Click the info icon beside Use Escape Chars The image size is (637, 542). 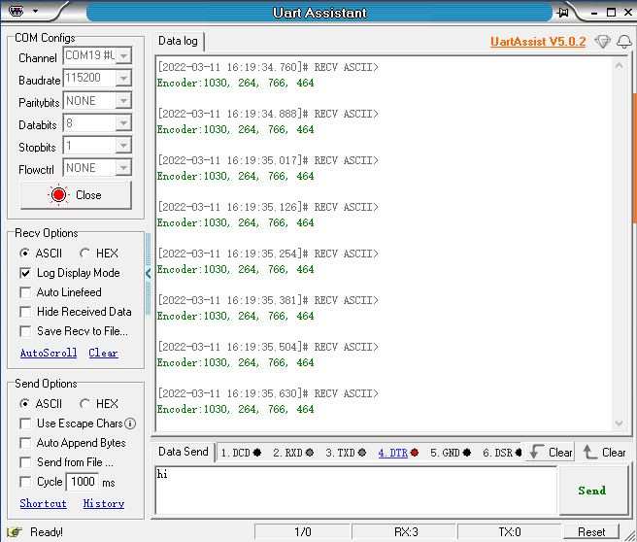[x=130, y=423]
